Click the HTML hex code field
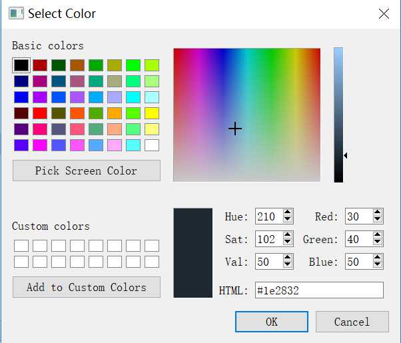 pyautogui.click(x=319, y=290)
